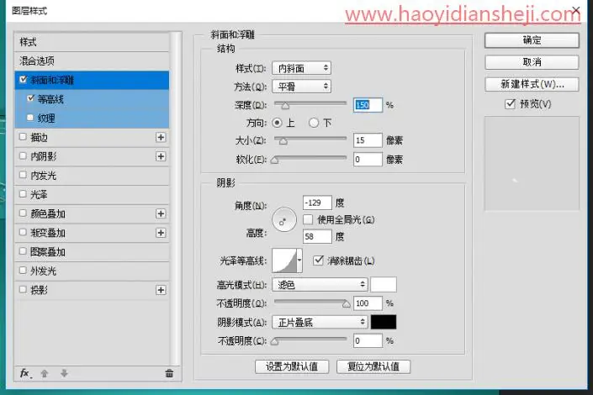Click the 角度 degree input field
This screenshot has height=395, width=593.
317,203
